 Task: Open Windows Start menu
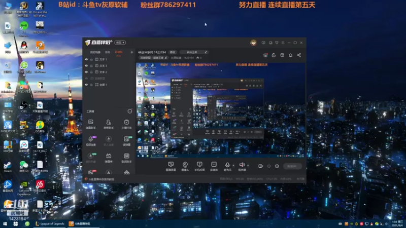pos(5,224)
